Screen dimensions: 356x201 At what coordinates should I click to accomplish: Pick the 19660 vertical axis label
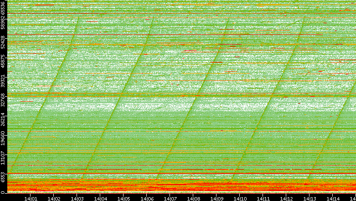pyautogui.click(x=2, y=138)
